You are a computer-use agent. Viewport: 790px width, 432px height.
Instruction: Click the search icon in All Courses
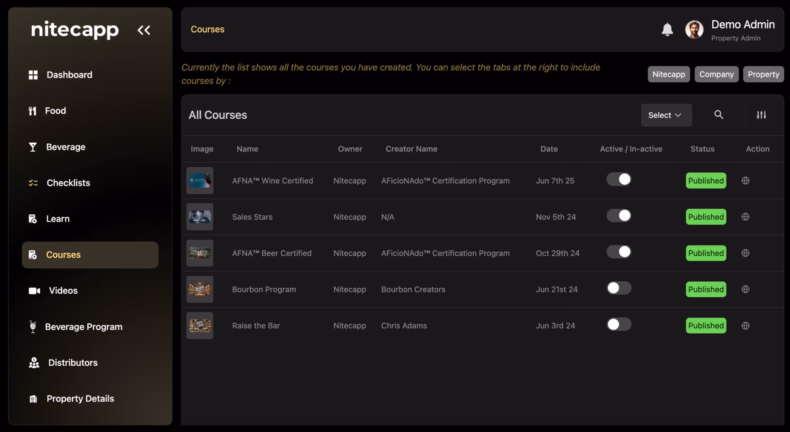[719, 115]
